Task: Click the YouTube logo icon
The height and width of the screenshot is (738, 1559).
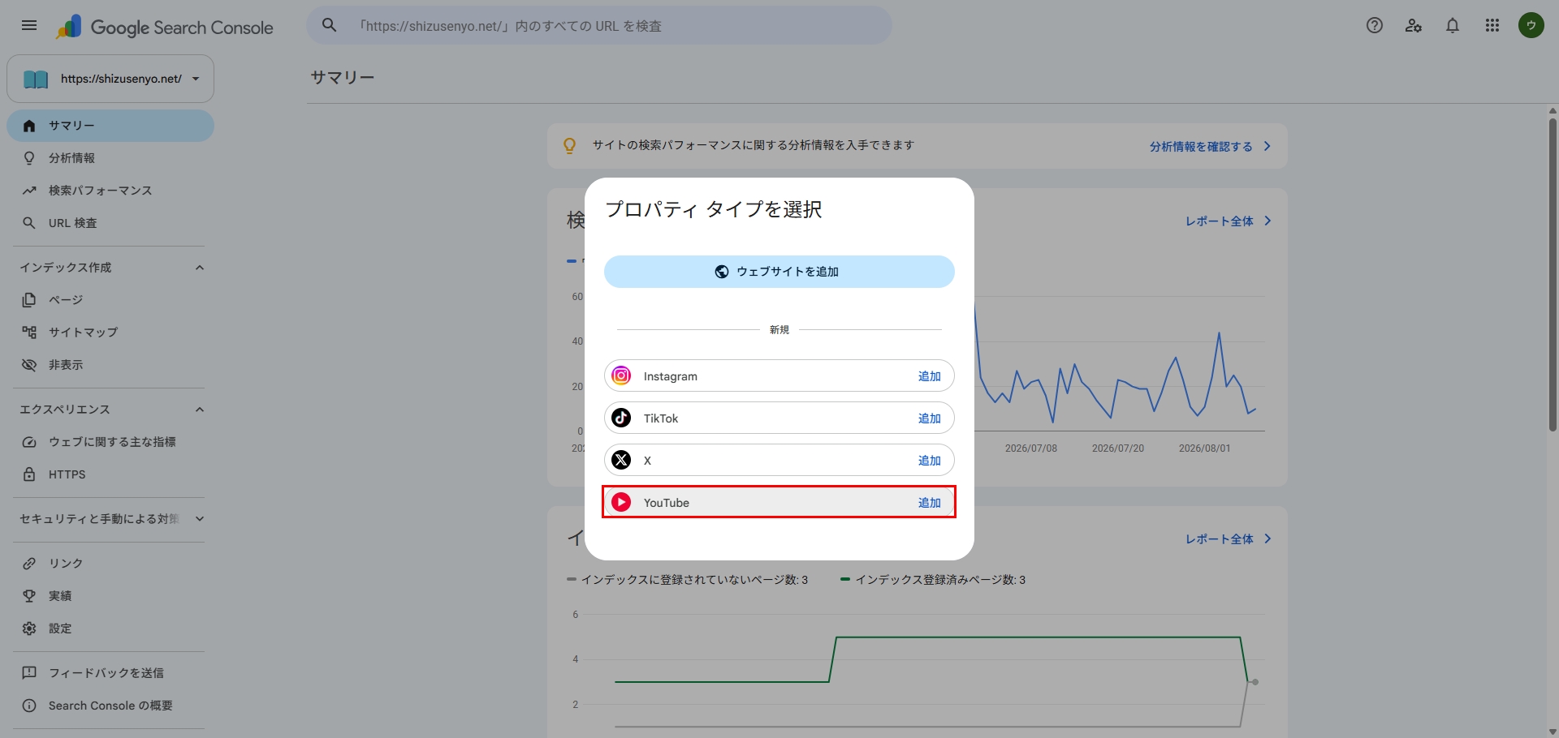Action: point(621,502)
